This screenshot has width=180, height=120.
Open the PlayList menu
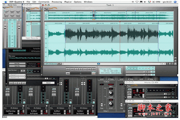pos(68,2)
